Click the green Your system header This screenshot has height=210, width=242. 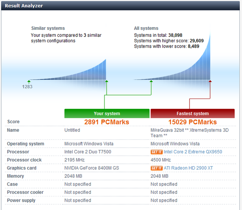(107, 113)
